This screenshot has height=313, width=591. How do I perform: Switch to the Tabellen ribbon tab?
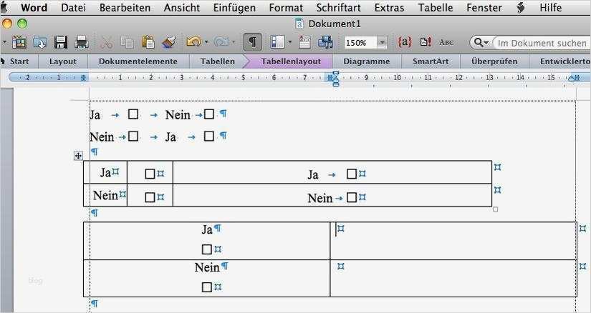[217, 61]
